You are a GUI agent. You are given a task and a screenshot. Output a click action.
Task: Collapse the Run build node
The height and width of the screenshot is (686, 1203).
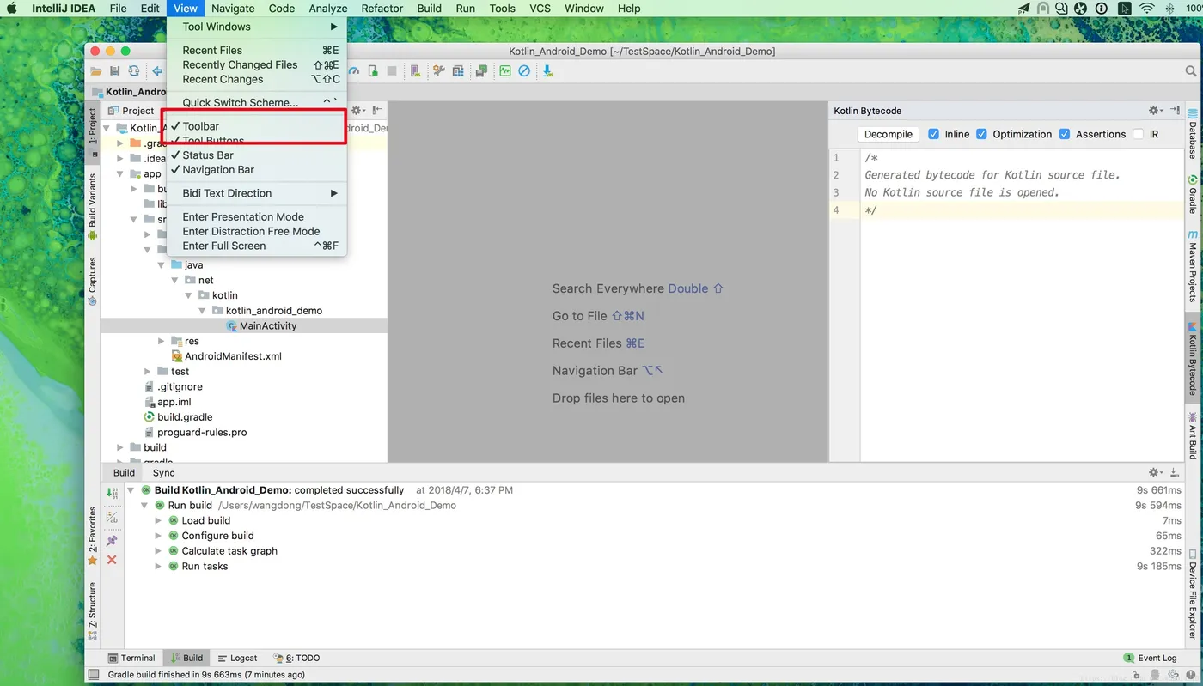coord(144,506)
